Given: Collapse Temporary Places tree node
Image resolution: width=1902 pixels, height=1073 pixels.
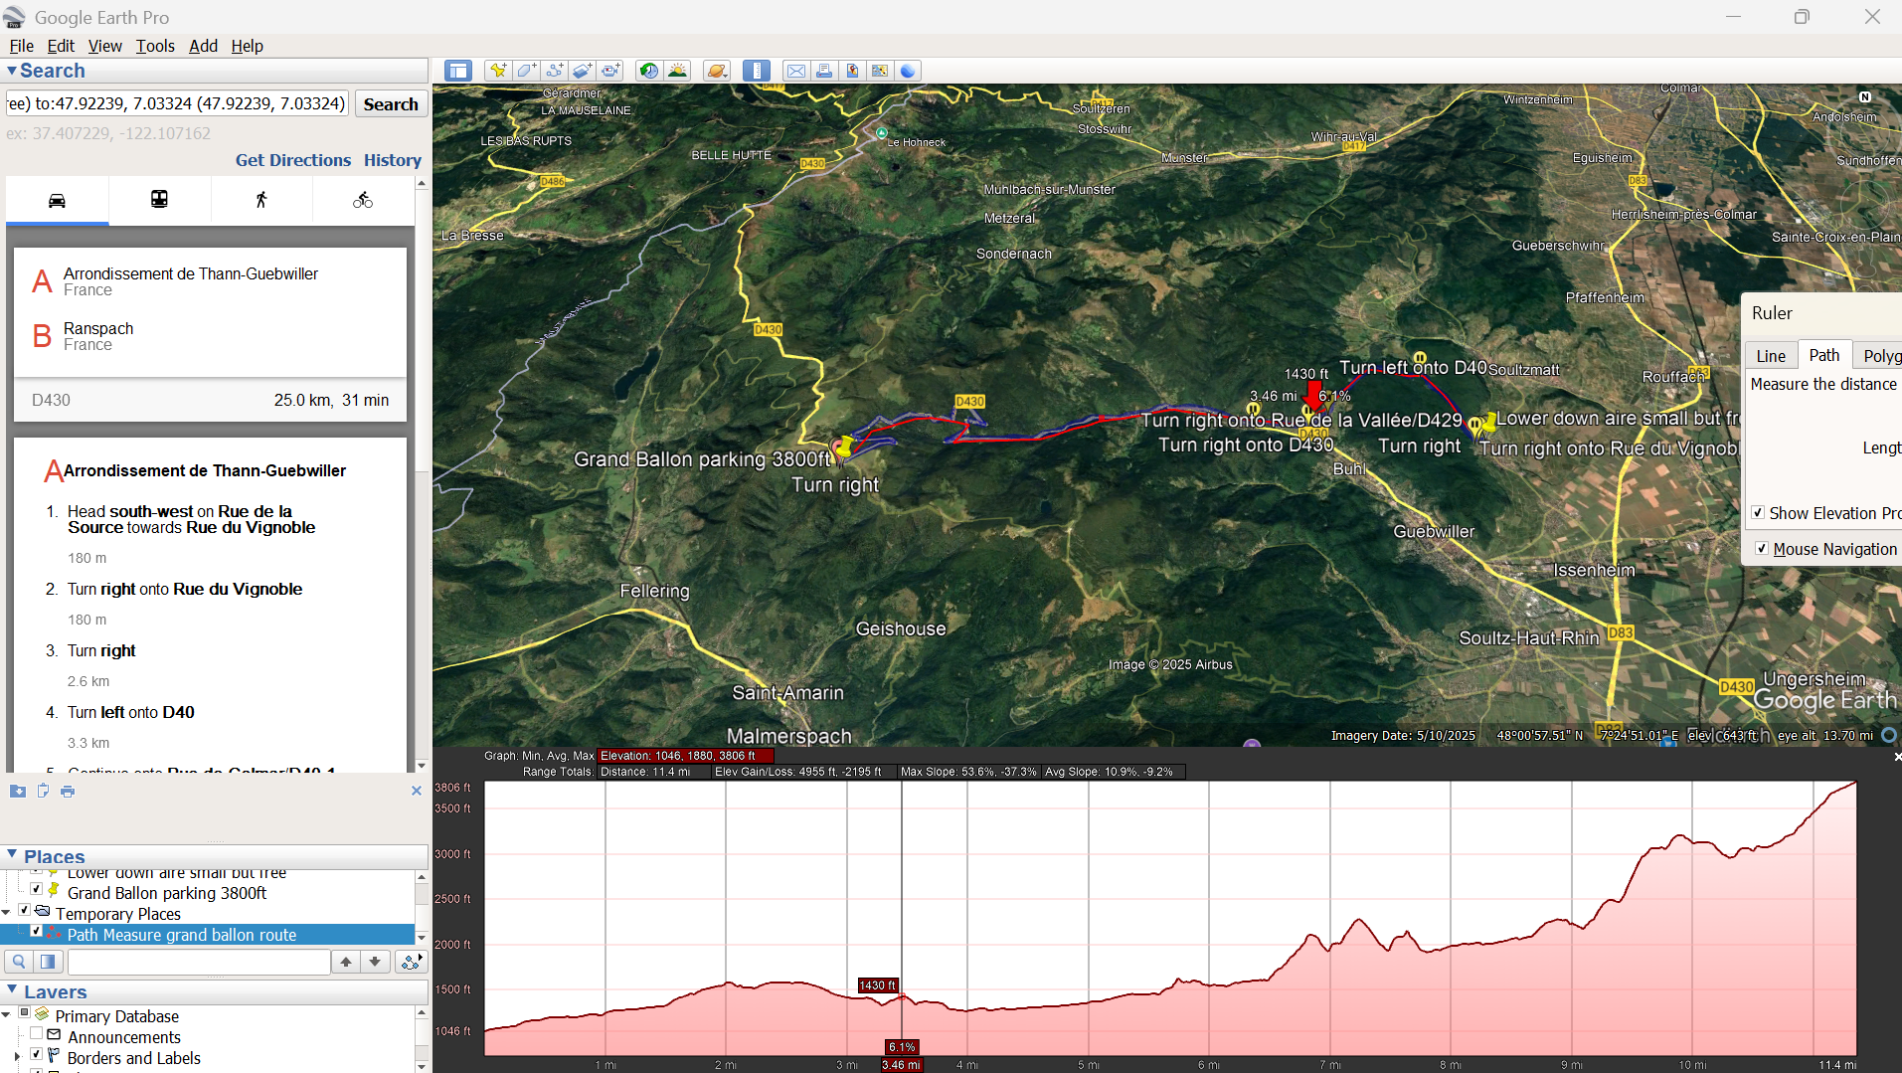Looking at the screenshot, I should click(6, 912).
